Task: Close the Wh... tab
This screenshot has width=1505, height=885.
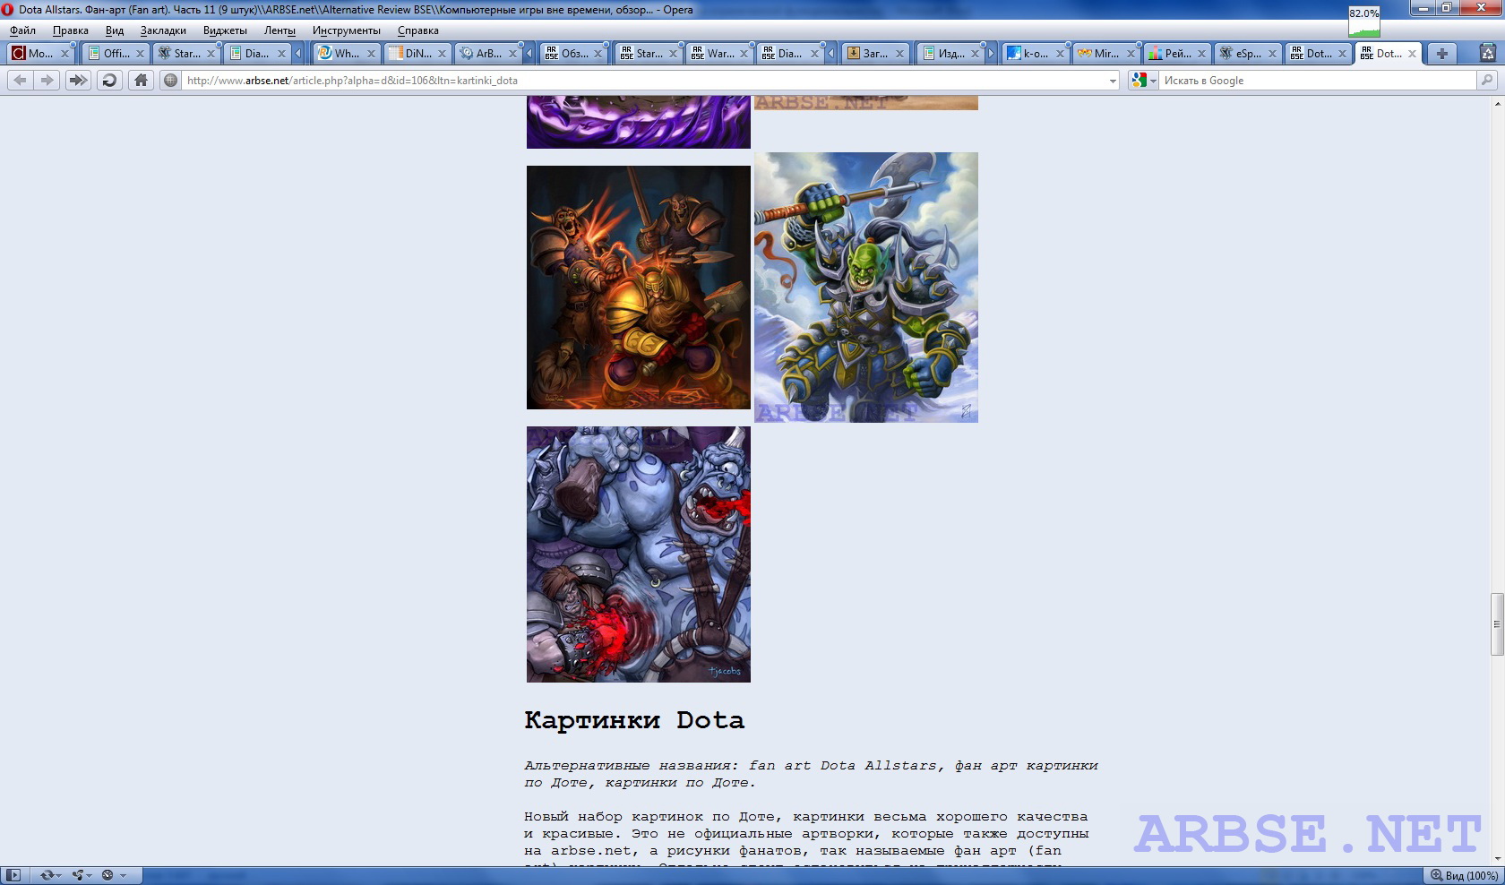Action: click(371, 54)
